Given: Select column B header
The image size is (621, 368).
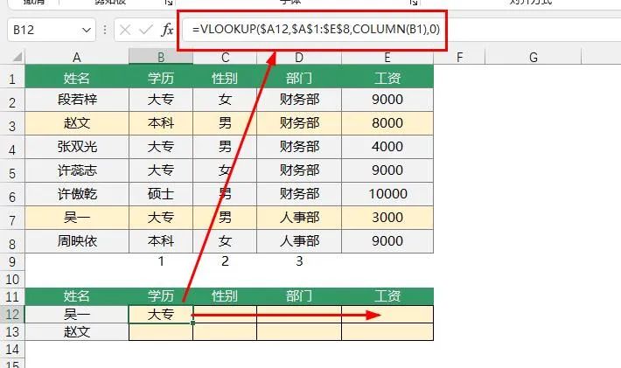Looking at the screenshot, I should (161, 58).
